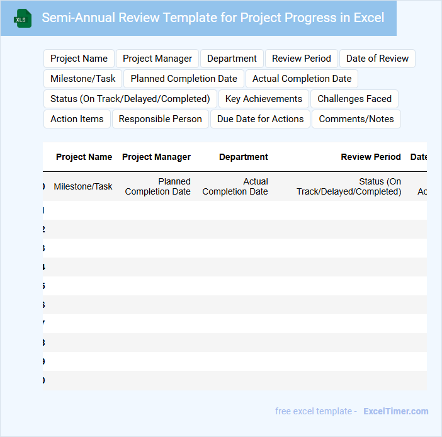Click the Actual Completion Date table cell
442x437 pixels.
click(x=235, y=186)
